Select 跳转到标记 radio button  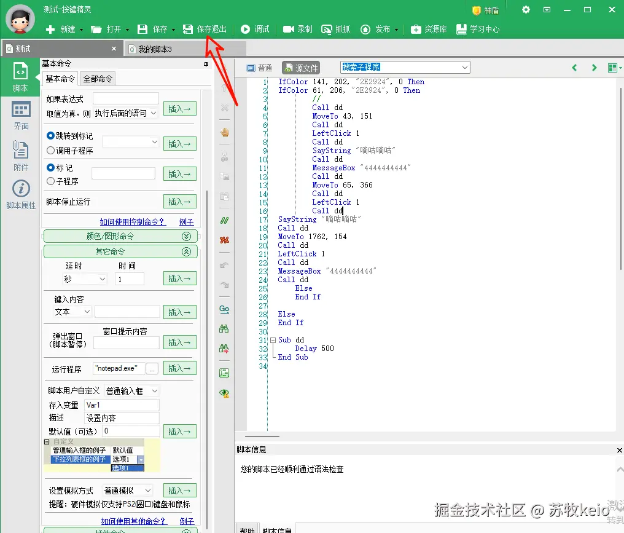click(x=50, y=136)
